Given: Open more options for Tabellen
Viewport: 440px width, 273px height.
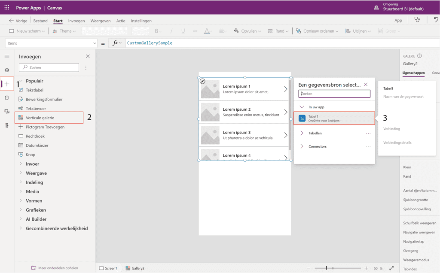Looking at the screenshot, I should pos(368,133).
